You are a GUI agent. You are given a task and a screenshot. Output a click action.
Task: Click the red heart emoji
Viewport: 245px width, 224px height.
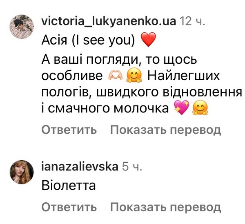coord(149,40)
